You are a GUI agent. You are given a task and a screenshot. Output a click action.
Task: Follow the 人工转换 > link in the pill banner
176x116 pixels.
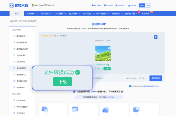[110, 97]
